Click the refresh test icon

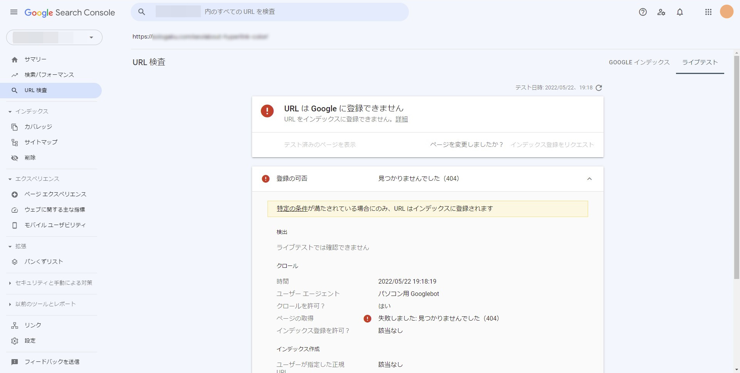coord(599,88)
